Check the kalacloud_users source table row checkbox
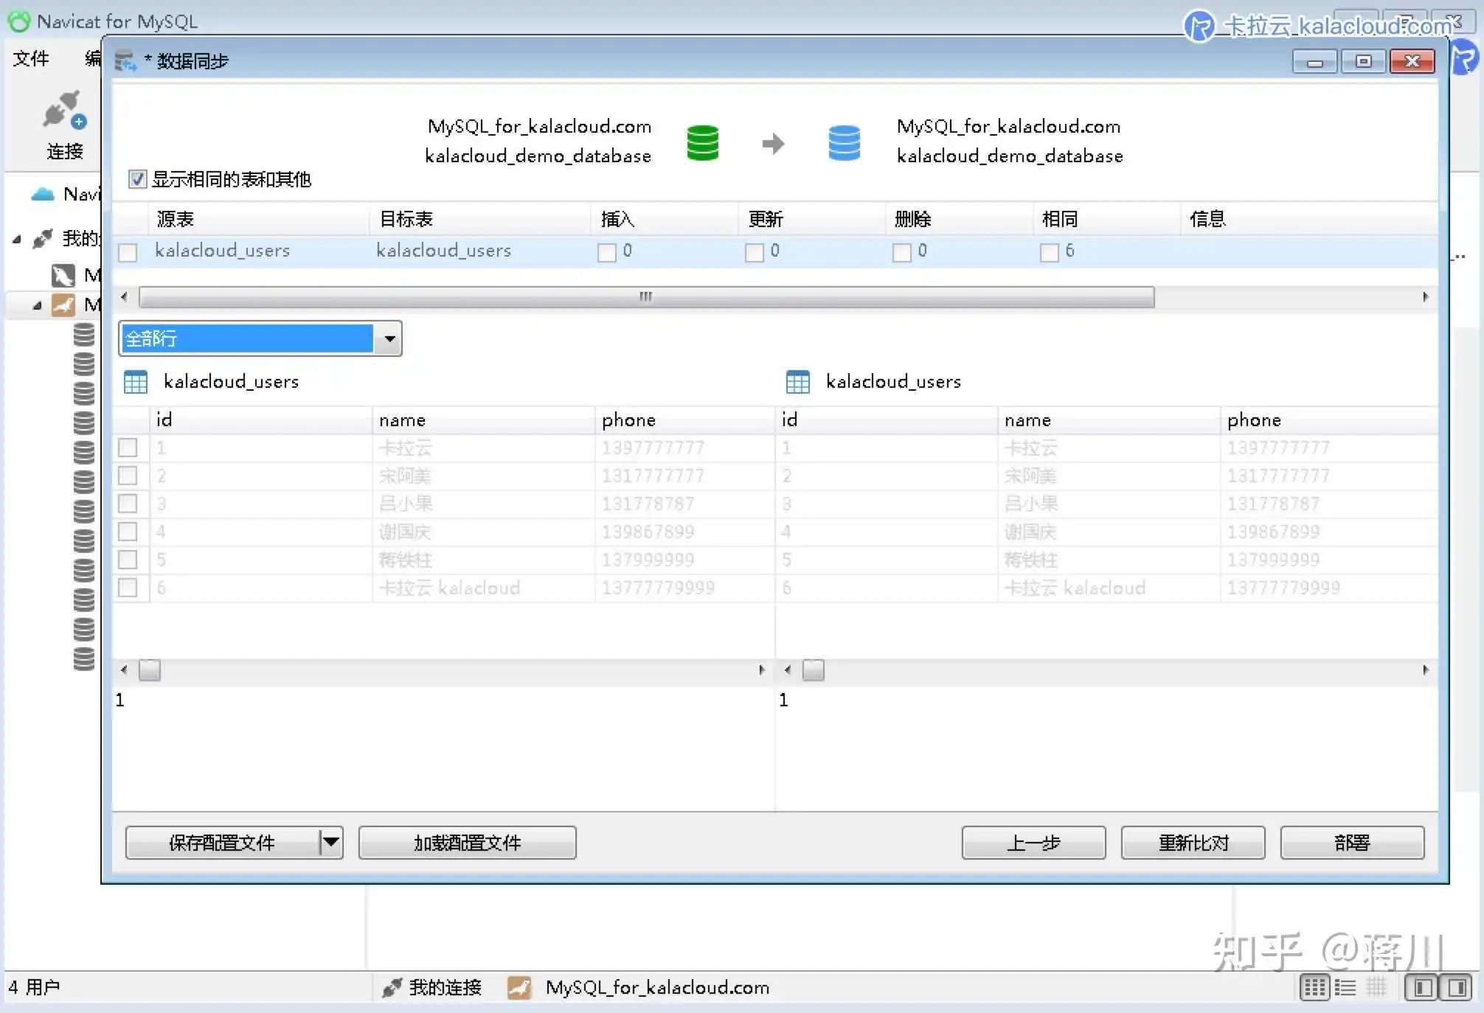The width and height of the screenshot is (1484, 1013). pos(128,252)
